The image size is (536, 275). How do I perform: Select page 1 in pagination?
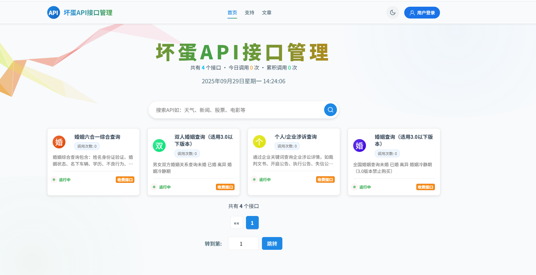coord(252,223)
